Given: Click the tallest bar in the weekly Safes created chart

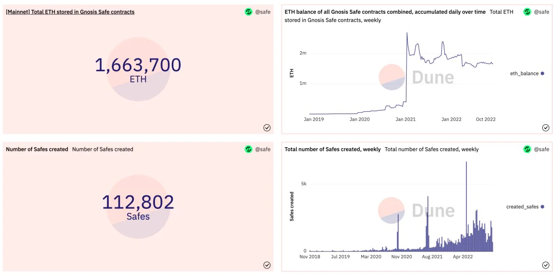Looking at the screenshot, I should coord(466,206).
